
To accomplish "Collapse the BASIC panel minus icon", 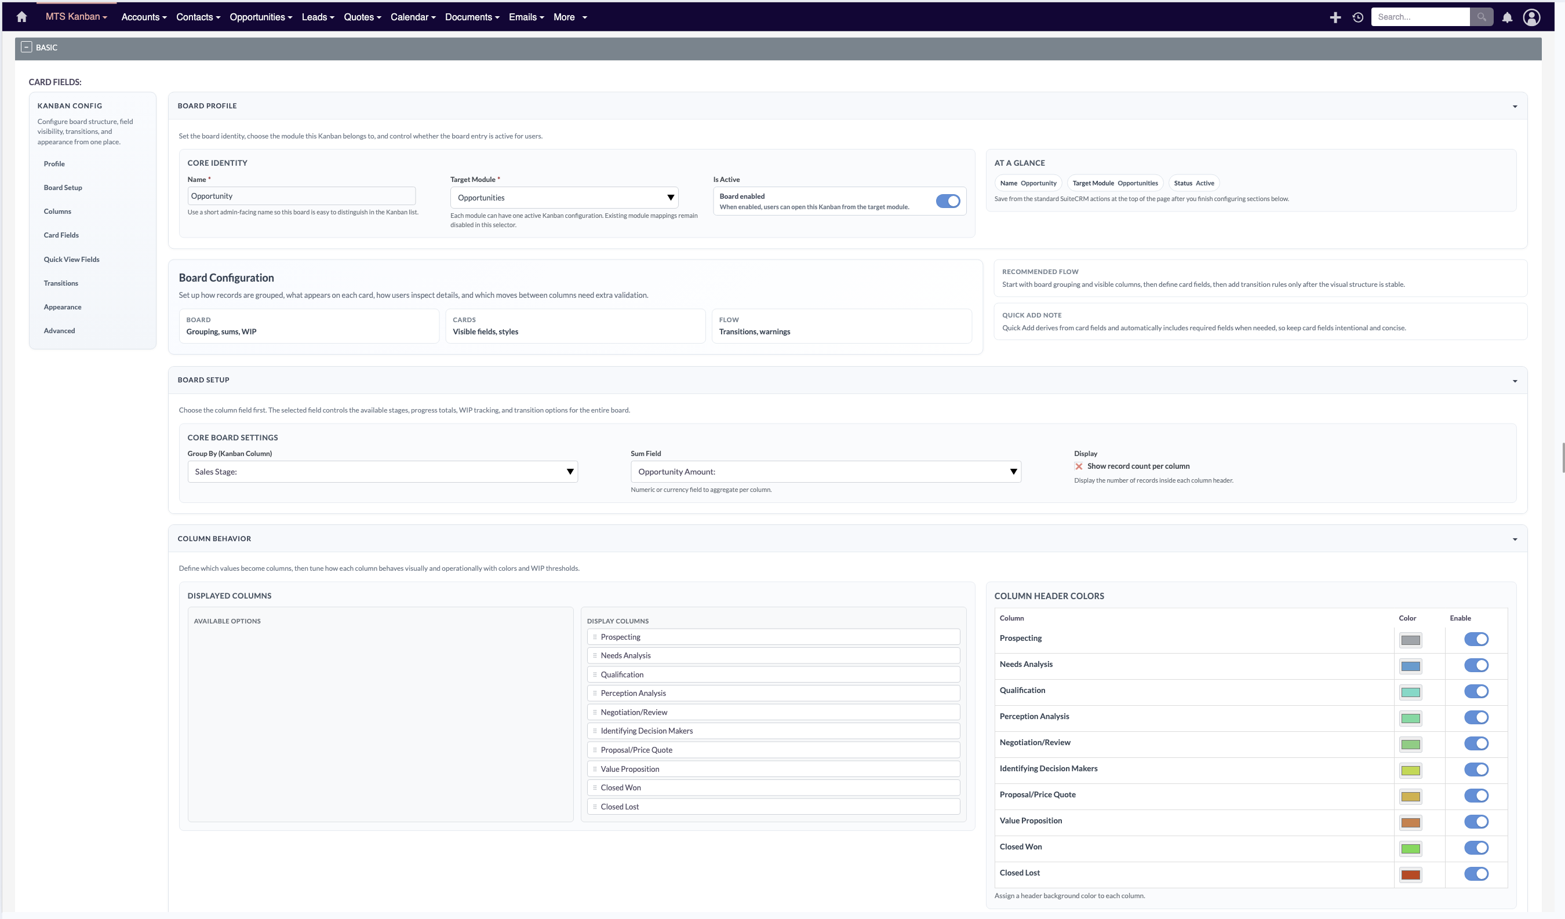I will [26, 47].
